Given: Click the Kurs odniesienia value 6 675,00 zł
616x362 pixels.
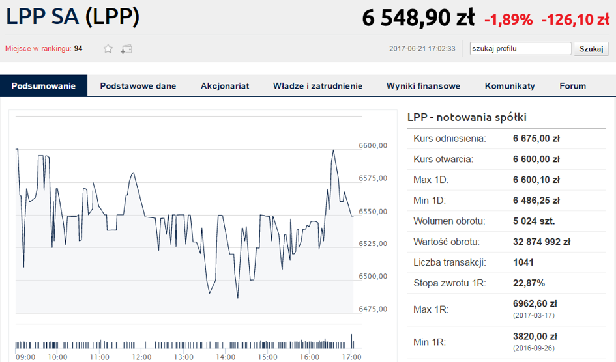Looking at the screenshot, I should tap(536, 139).
